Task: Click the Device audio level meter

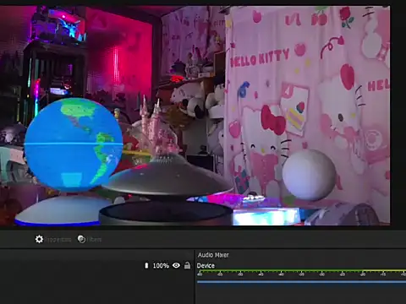Action: tap(301, 272)
